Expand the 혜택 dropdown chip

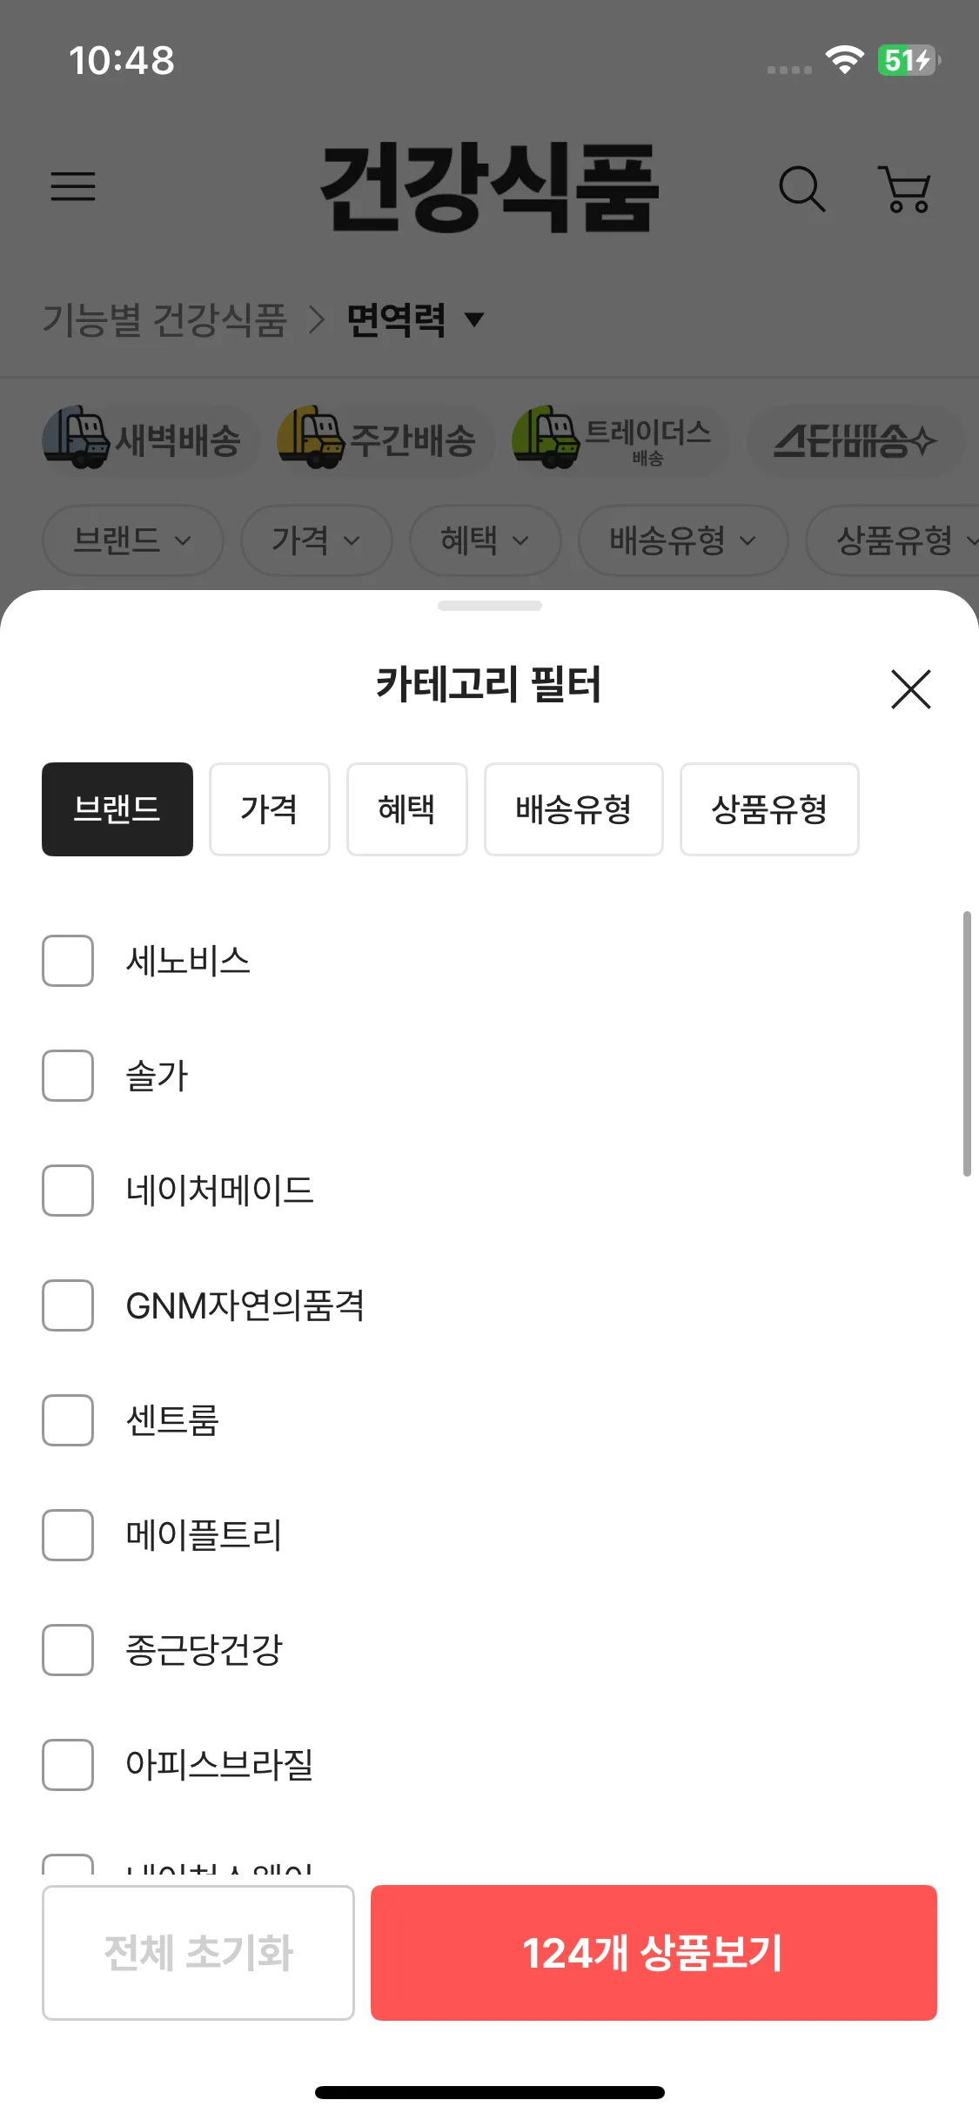tap(484, 540)
